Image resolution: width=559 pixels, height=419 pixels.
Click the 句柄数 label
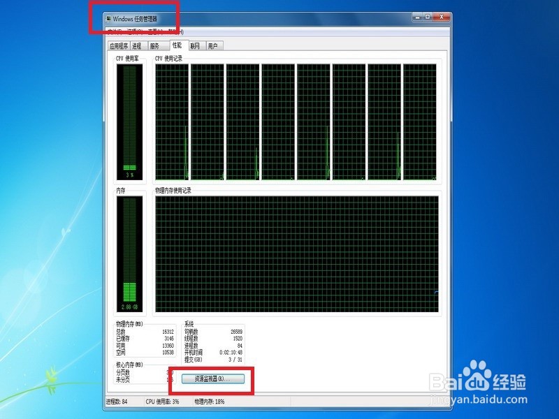tap(191, 332)
